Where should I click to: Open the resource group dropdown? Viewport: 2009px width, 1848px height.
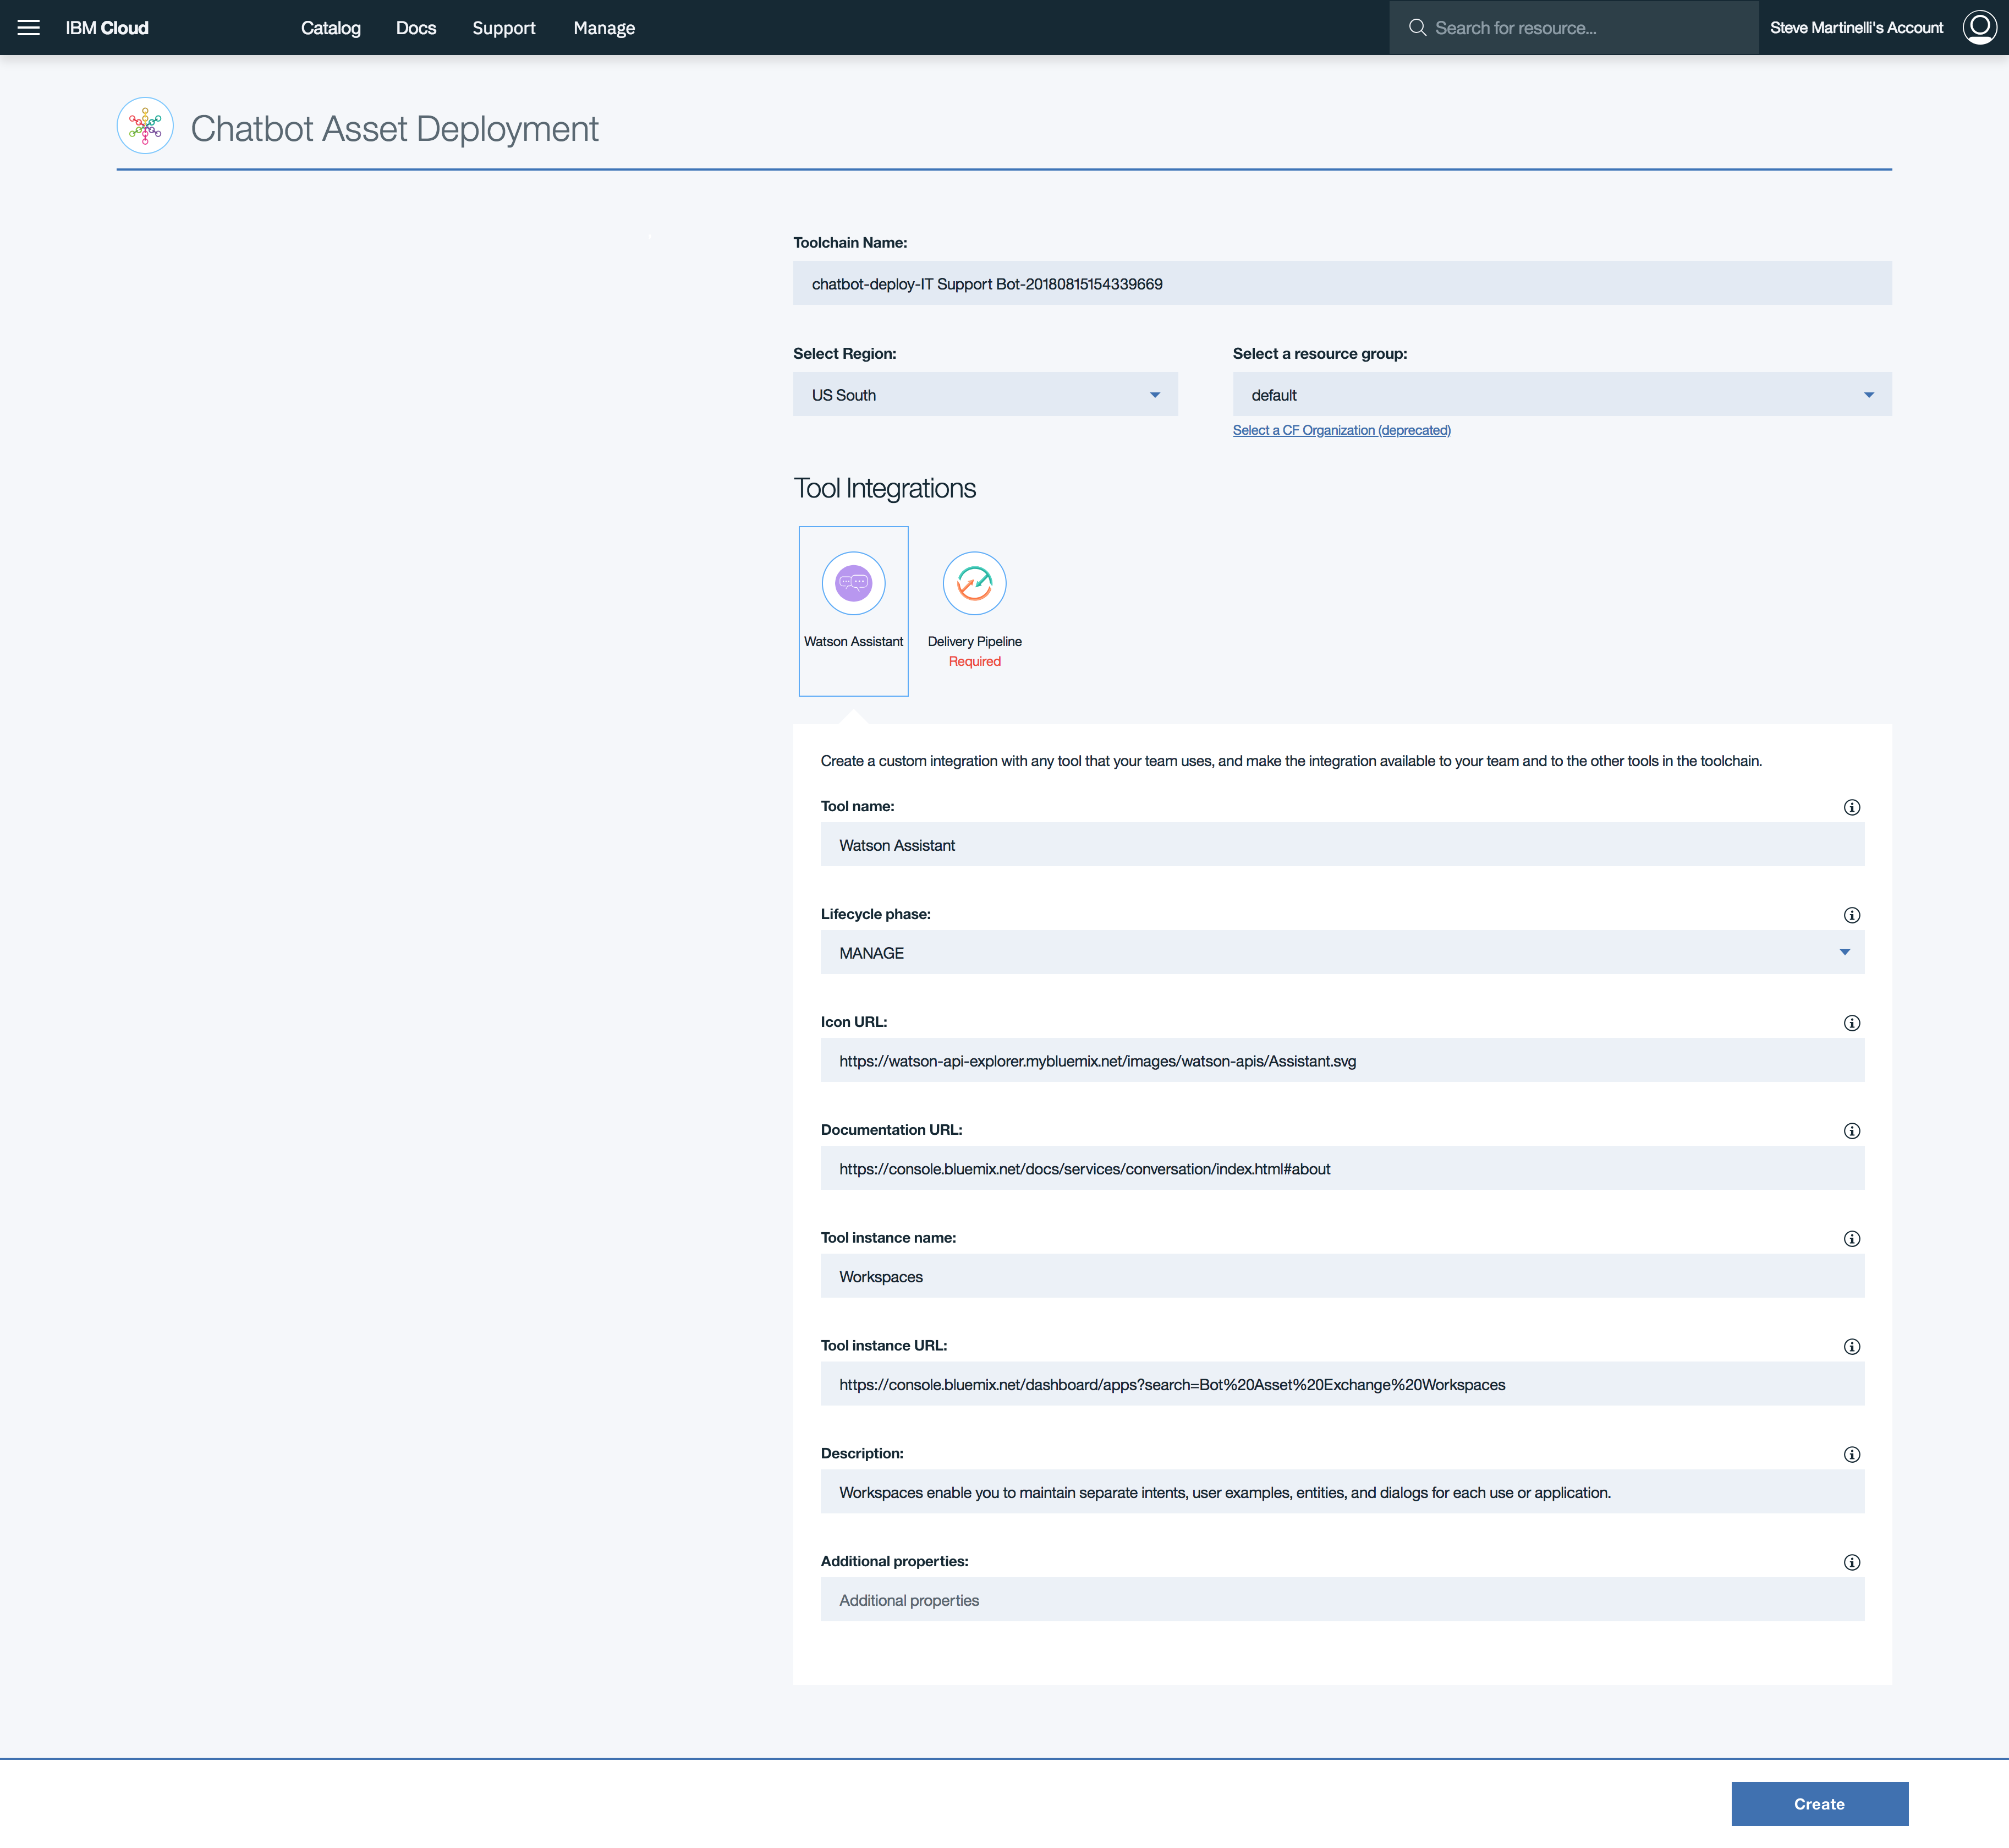(1561, 395)
